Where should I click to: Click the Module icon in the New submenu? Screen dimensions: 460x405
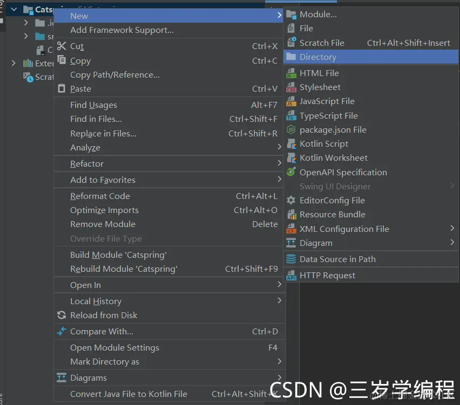click(291, 15)
